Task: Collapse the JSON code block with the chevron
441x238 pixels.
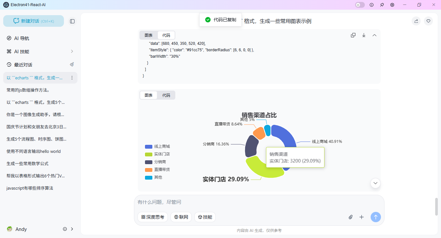Action: (x=374, y=35)
